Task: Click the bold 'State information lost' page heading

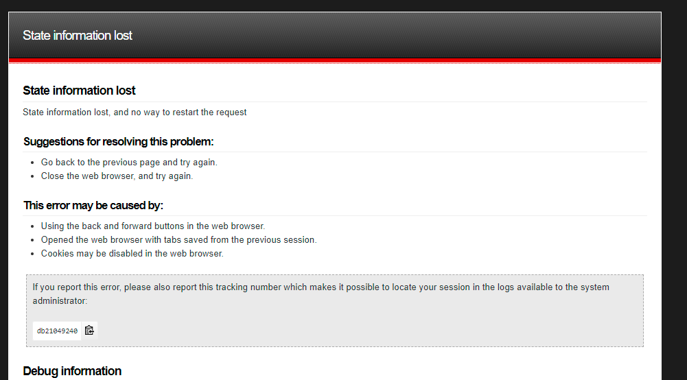Action: point(79,91)
